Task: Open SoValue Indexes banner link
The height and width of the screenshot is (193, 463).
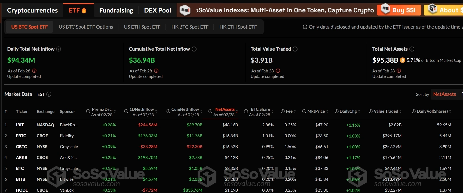Action: point(285,10)
